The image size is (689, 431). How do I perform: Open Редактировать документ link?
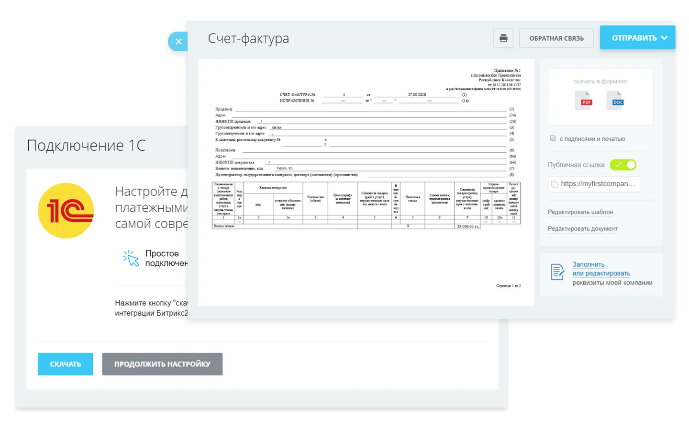582,229
